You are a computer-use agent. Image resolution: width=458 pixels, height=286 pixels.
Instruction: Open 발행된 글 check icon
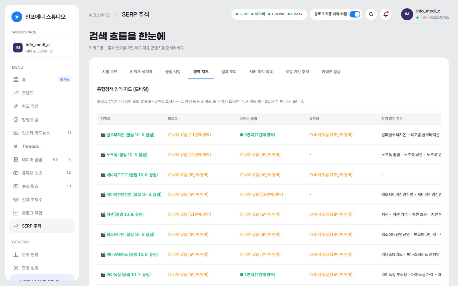16,119
